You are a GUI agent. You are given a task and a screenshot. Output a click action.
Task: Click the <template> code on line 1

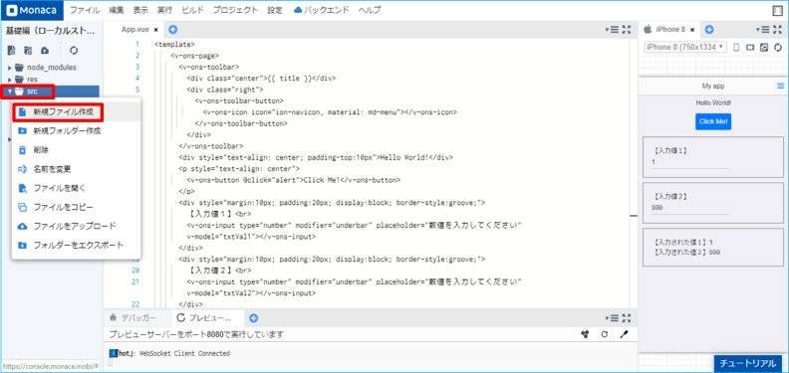tap(174, 44)
